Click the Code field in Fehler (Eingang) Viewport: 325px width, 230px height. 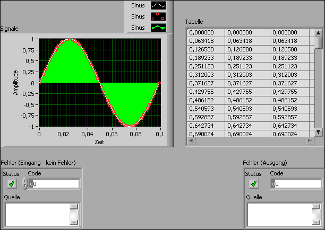55,183
